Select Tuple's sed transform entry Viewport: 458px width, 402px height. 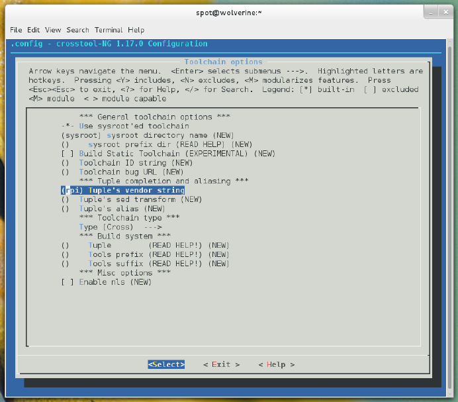pos(132,199)
